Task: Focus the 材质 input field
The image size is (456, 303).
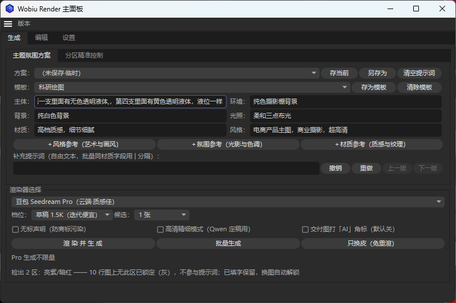Action: point(130,130)
